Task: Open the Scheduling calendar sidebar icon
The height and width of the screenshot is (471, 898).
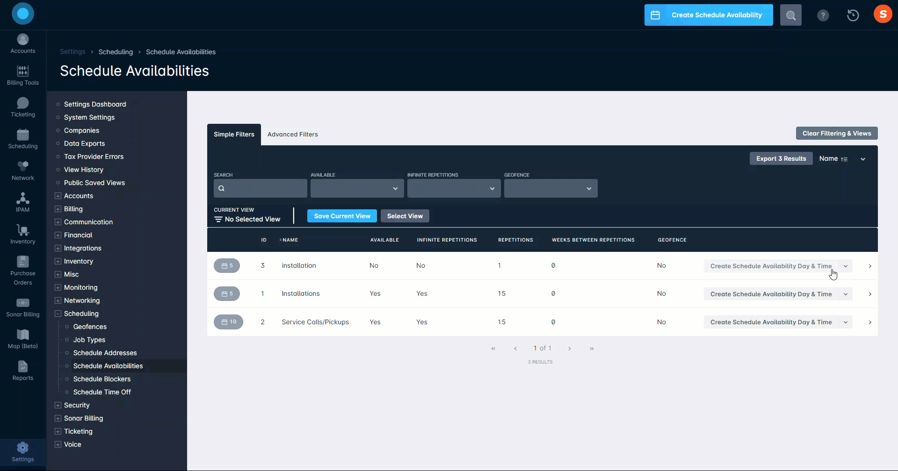Action: pos(23,139)
